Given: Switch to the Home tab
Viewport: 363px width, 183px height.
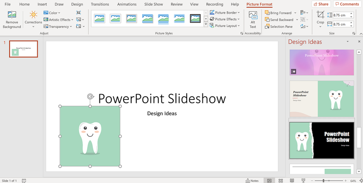Looking at the screenshot, I should tap(24, 4).
